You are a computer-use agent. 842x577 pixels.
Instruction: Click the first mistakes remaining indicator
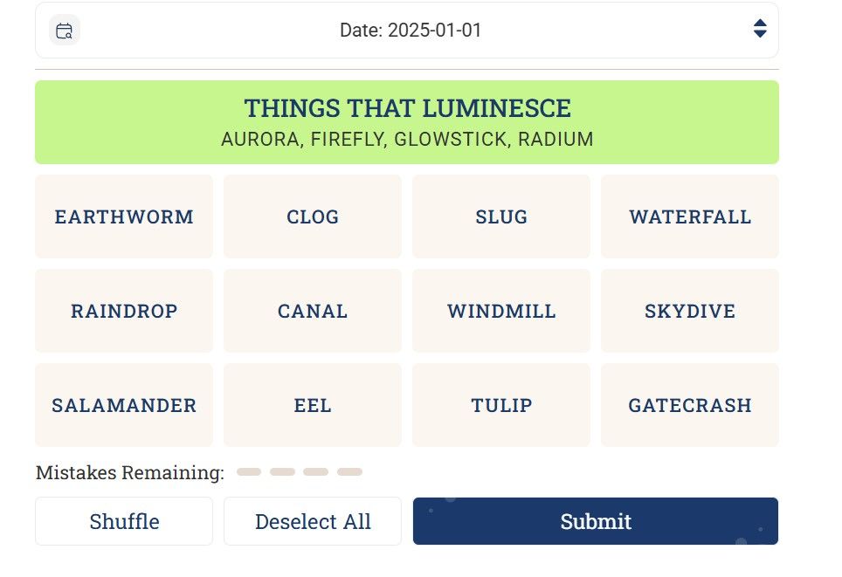coord(249,472)
